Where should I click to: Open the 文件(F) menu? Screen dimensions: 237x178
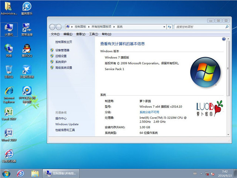[55, 34]
